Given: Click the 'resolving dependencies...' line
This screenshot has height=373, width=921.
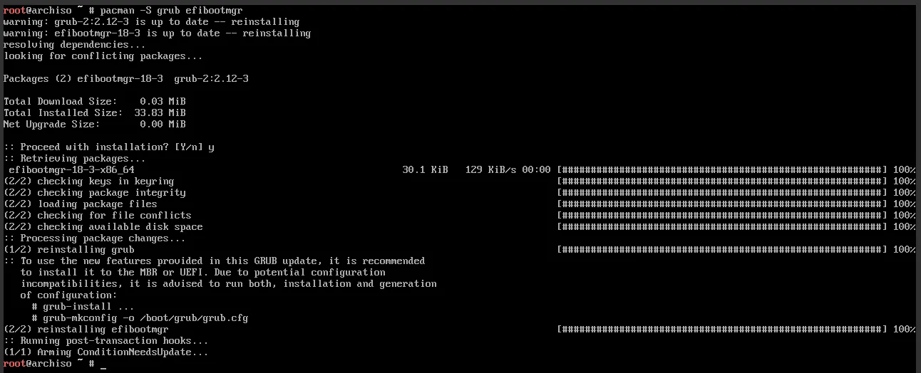Looking at the screenshot, I should click(x=74, y=45).
